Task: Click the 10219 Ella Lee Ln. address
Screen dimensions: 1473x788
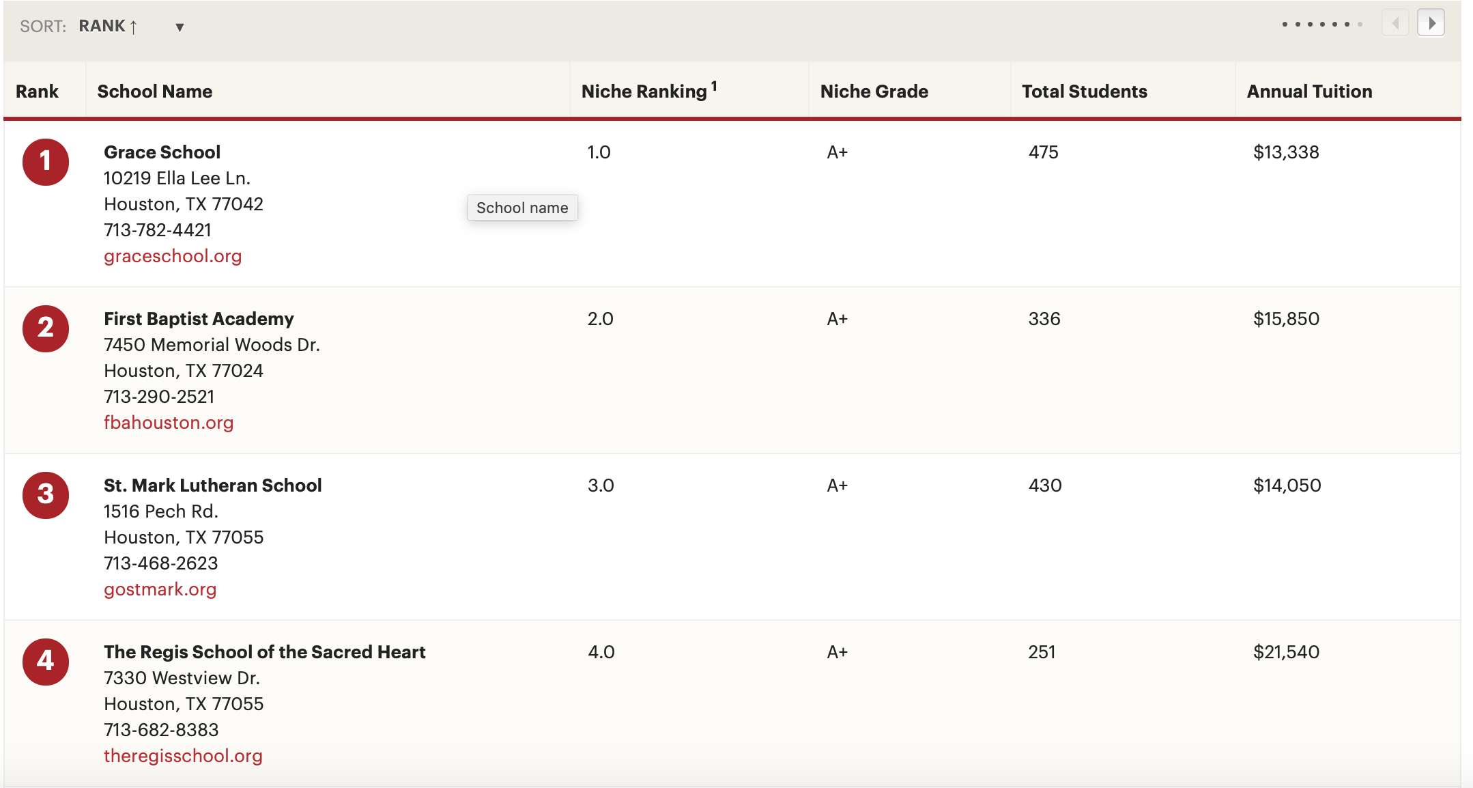Action: click(177, 178)
